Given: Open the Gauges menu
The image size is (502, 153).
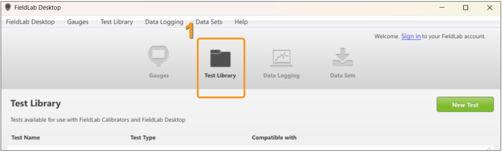Looking at the screenshot, I should [x=78, y=22].
